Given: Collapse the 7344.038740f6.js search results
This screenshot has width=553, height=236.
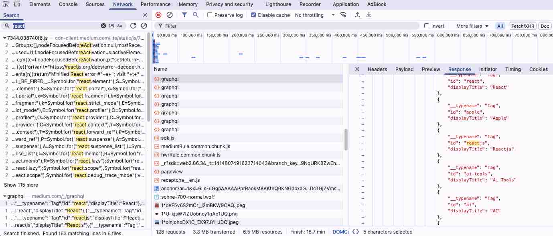Looking at the screenshot, I should click(4, 38).
